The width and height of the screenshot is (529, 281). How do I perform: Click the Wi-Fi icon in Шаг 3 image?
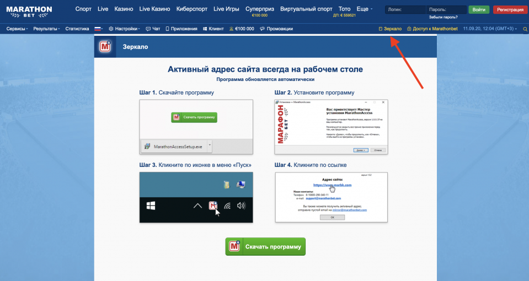pos(227,206)
